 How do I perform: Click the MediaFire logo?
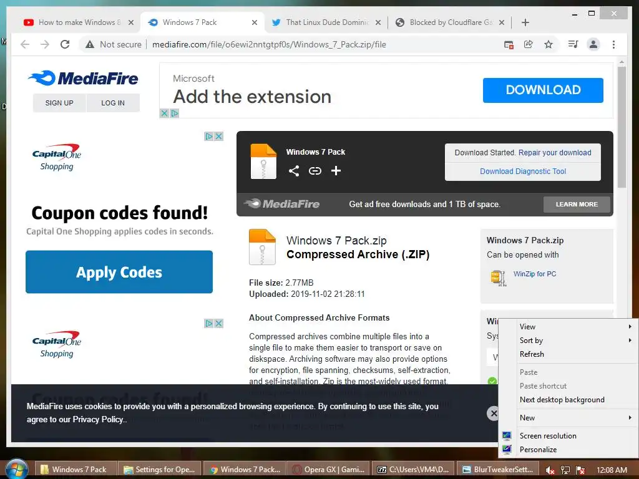(84, 78)
